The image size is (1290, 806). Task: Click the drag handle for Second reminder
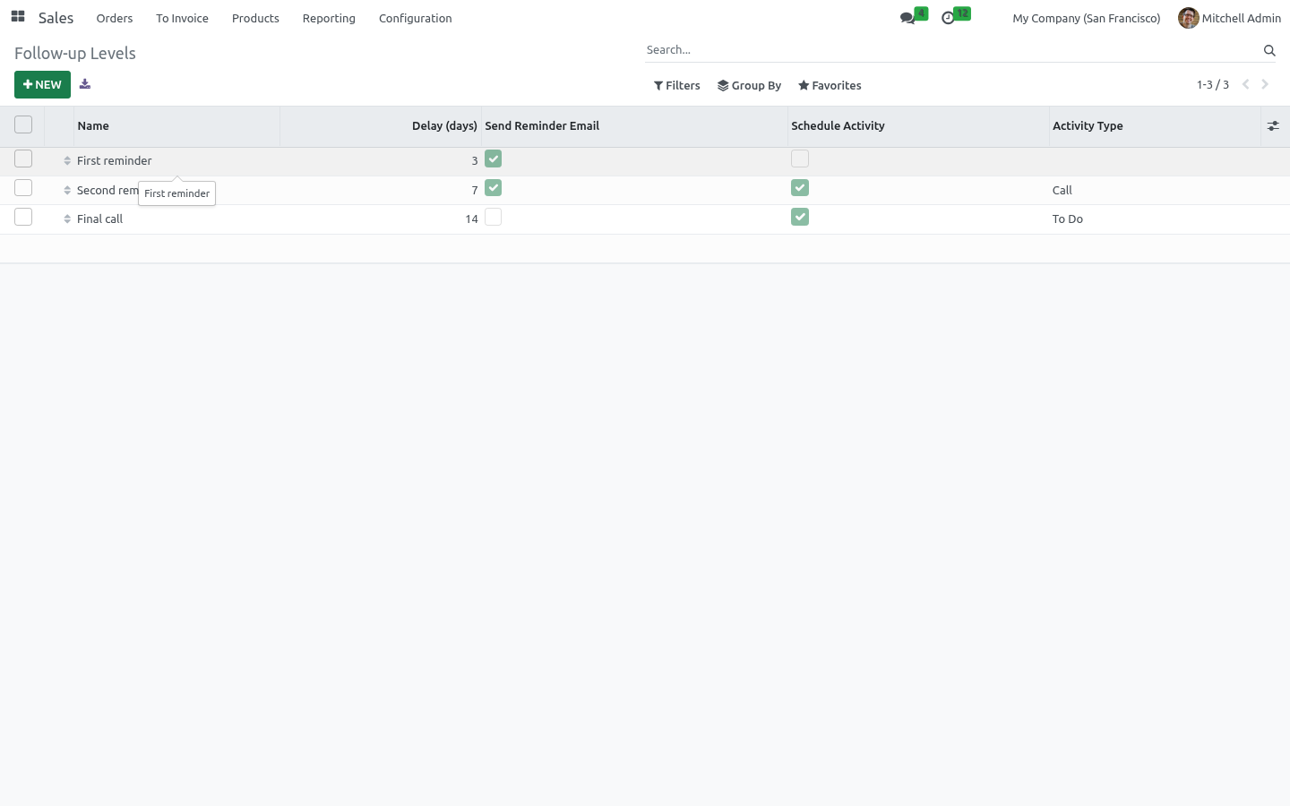67,191
